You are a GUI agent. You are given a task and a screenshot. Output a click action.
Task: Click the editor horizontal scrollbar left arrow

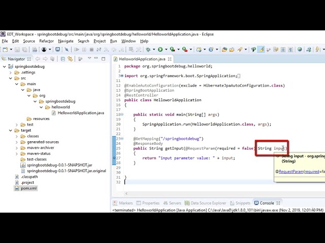coord(126,193)
